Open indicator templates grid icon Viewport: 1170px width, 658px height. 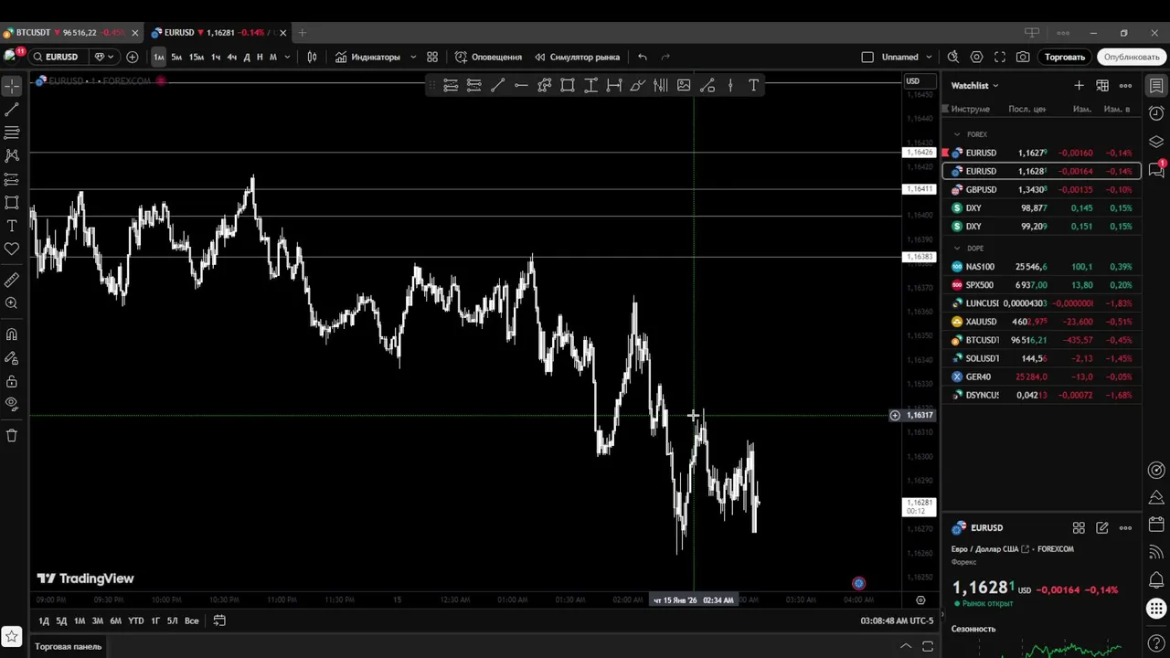click(432, 57)
